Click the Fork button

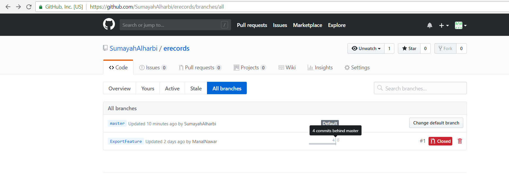445,49
